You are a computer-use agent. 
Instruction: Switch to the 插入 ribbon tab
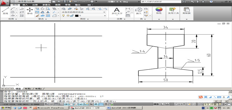[x=25, y=5]
